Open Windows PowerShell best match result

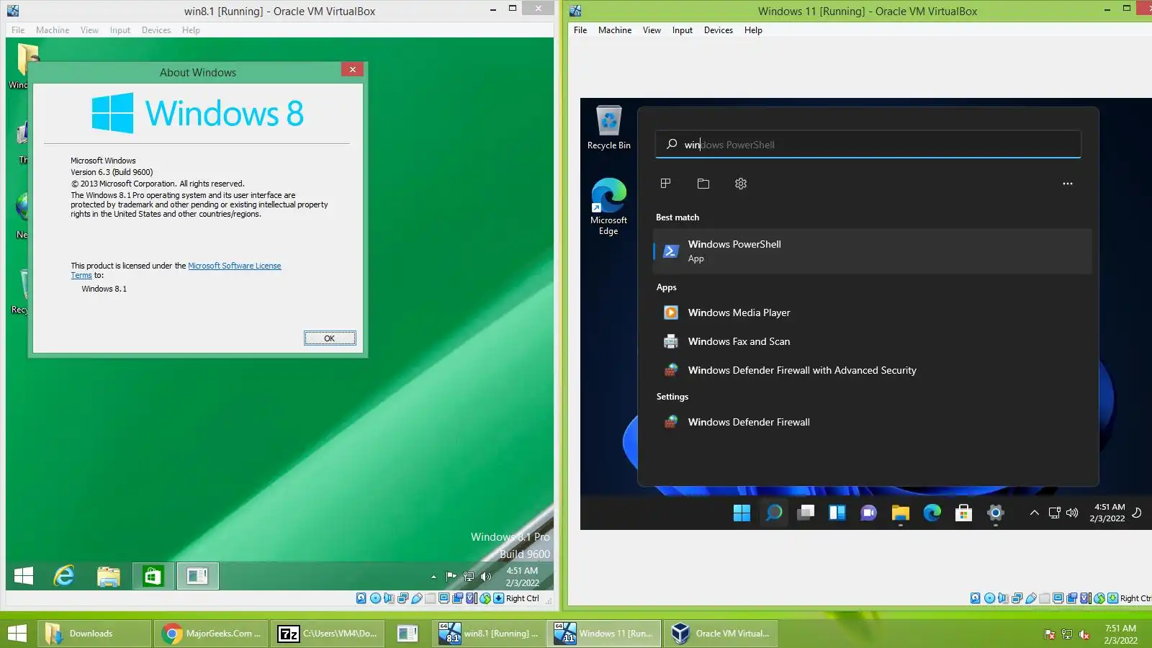pos(872,251)
